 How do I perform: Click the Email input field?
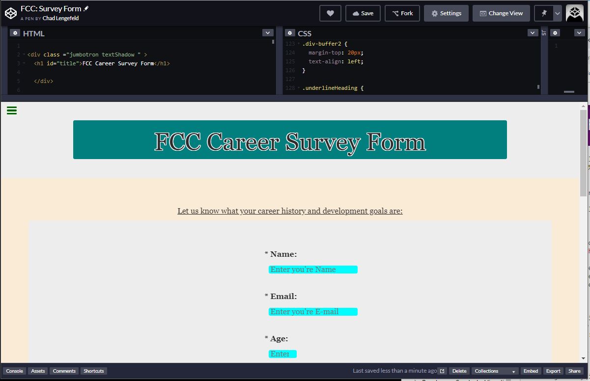(x=313, y=312)
